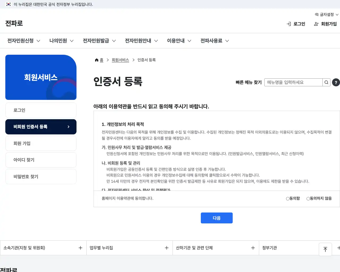Expand 업무별 누리집 plus icon
Image resolution: width=340 pixels, height=272 pixels.
tap(167, 248)
